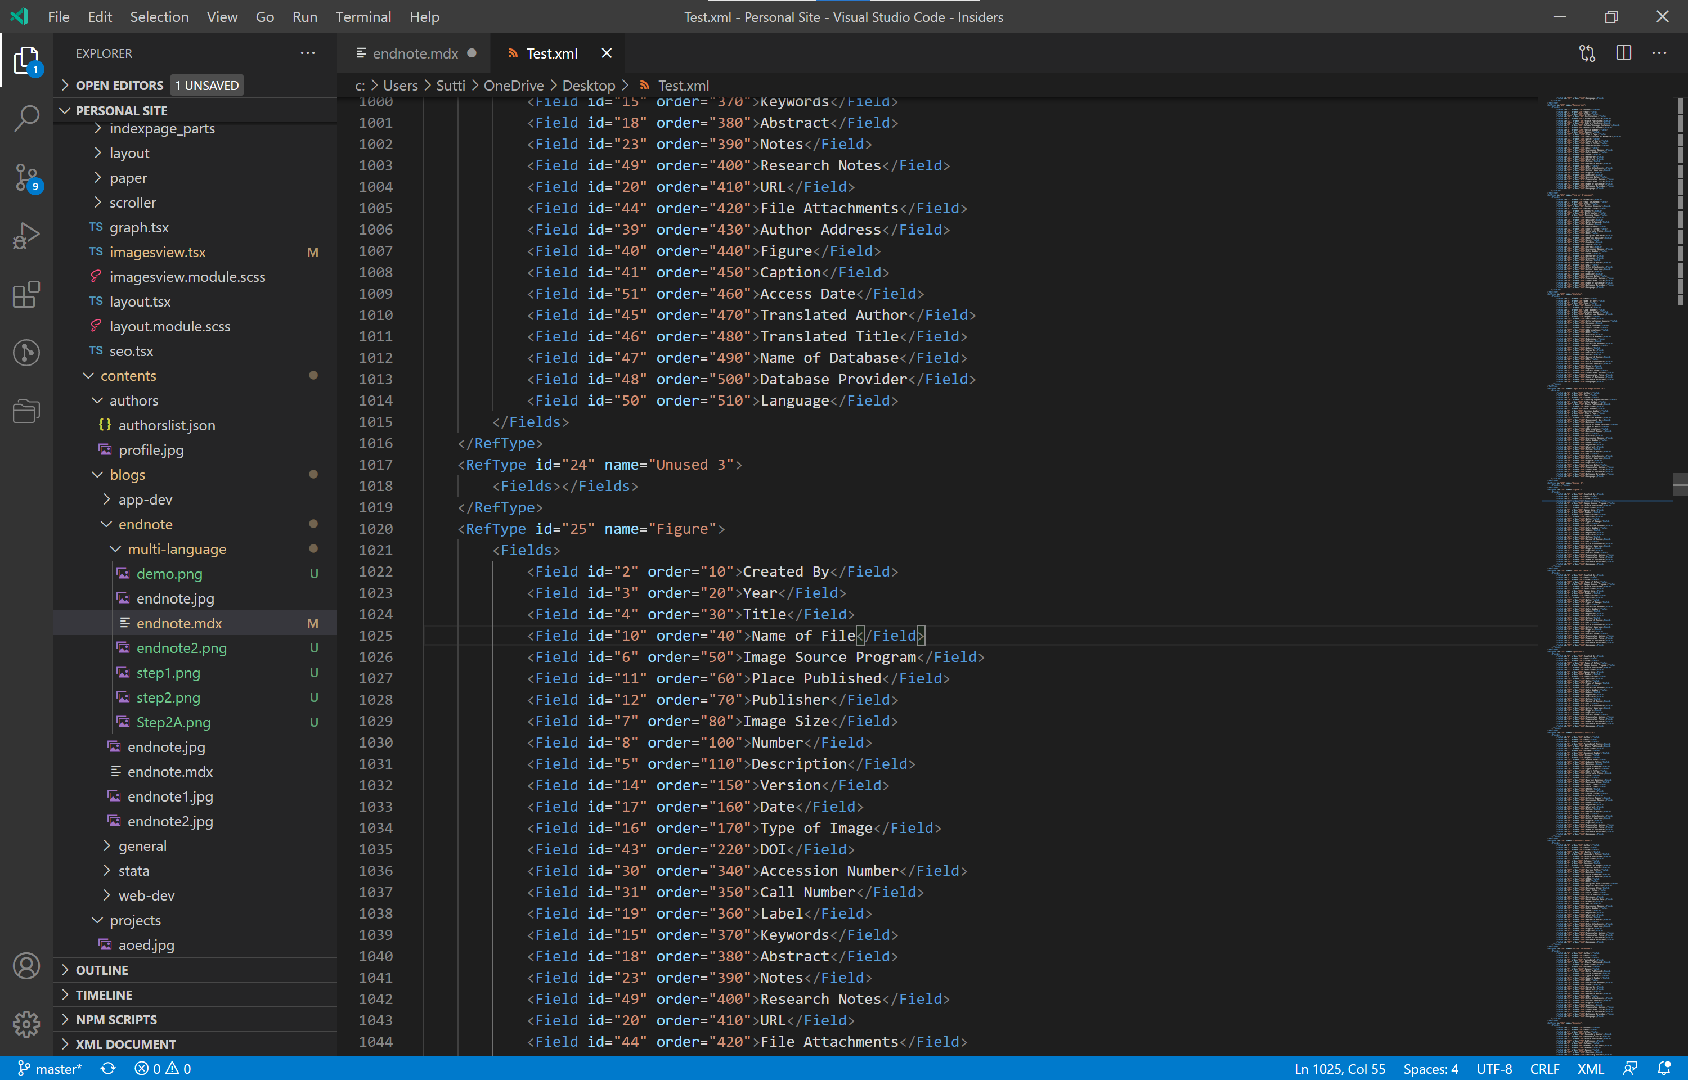Viewport: 1688px width, 1080px height.
Task: Click the editor vertical scrollbar slider
Action: [x=1680, y=485]
